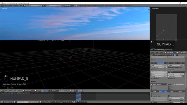This screenshot has height=105, width=187.
Task: Click pivot point icon in main 3D view header
Action: pyautogui.click(x=39, y=91)
